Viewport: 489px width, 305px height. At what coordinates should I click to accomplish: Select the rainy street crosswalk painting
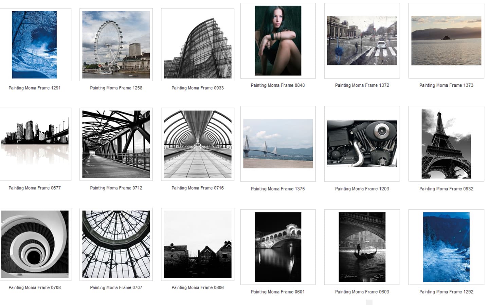pyautogui.click(x=362, y=40)
